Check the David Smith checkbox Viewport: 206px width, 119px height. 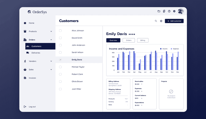[x=60, y=38]
